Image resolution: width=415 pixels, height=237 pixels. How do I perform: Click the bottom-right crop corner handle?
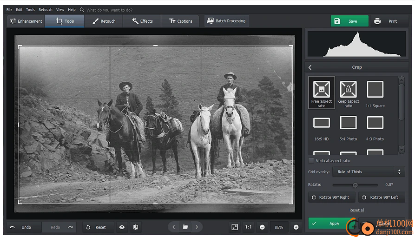pos(291,202)
